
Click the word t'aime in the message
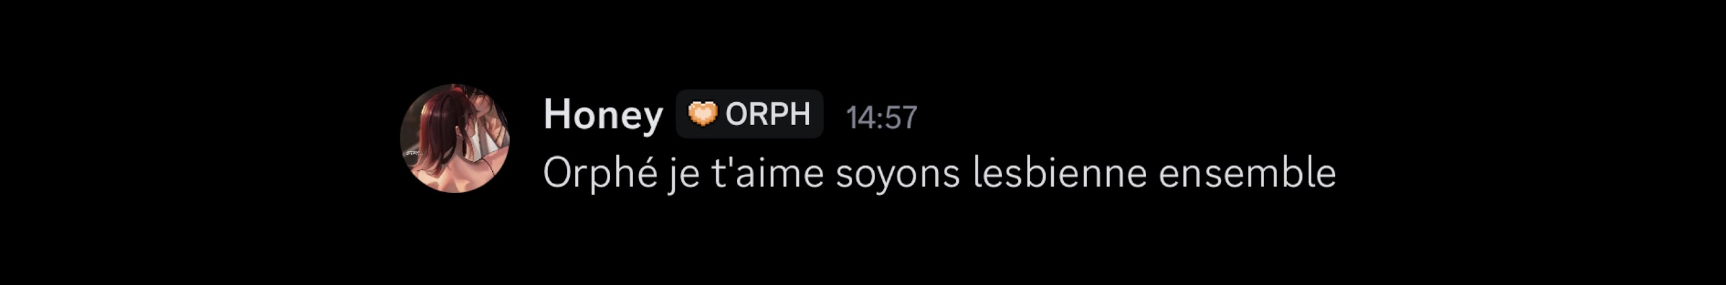(x=768, y=173)
